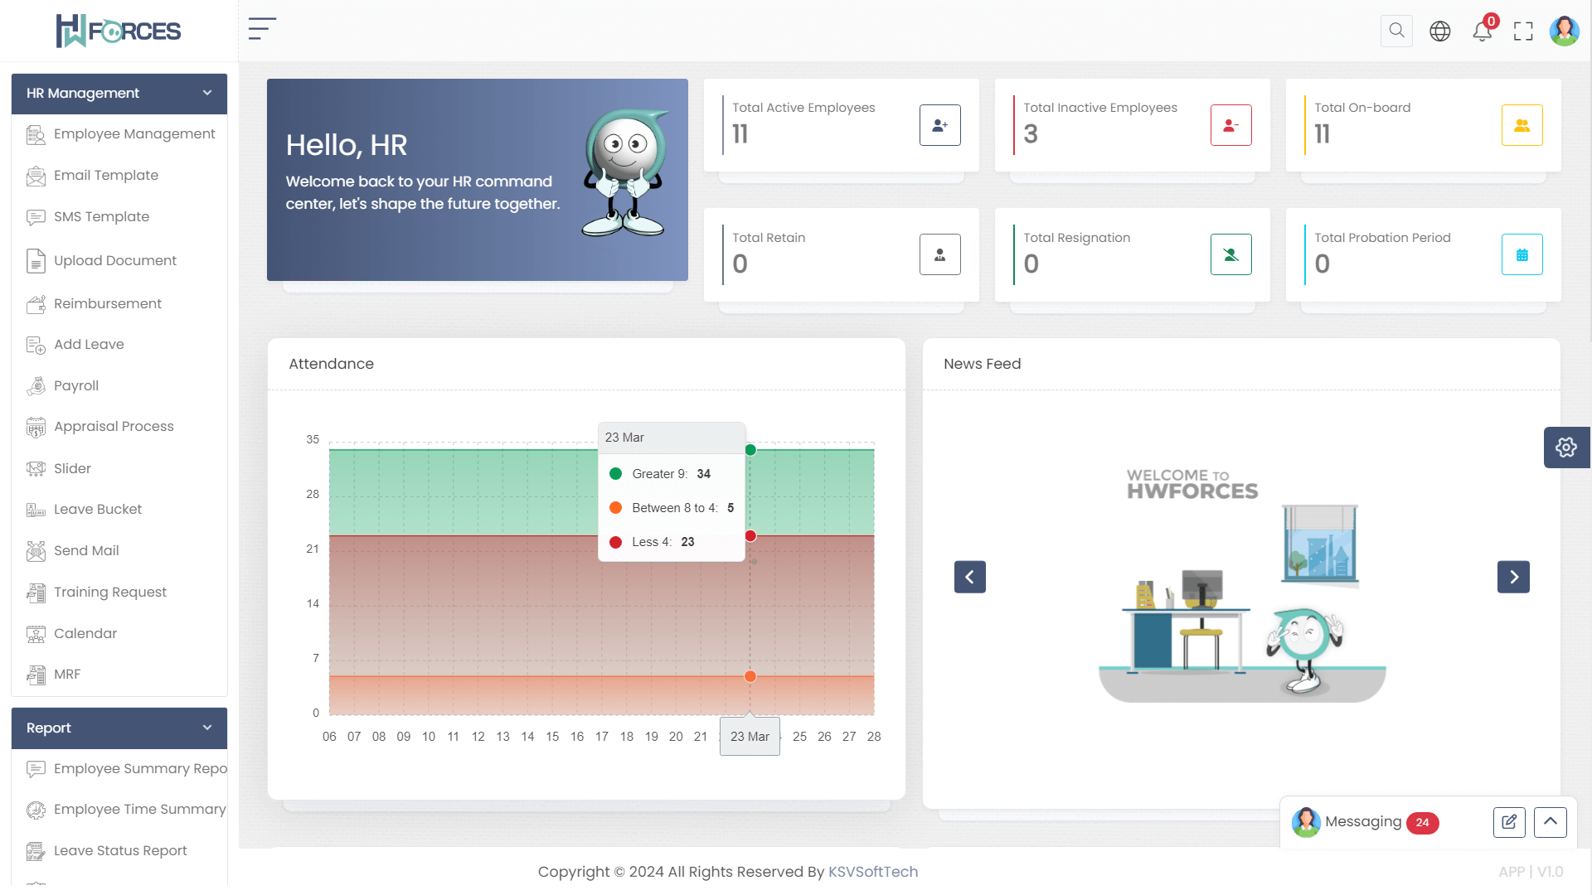
Task: Open the notifications bell
Action: (x=1482, y=31)
